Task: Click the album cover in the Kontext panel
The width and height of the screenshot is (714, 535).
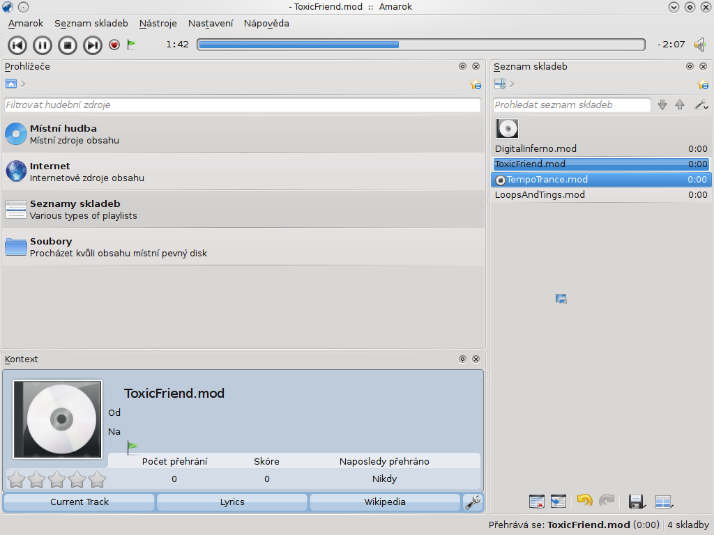Action: point(57,419)
